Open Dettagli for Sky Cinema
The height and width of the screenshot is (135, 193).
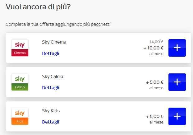[50, 54]
